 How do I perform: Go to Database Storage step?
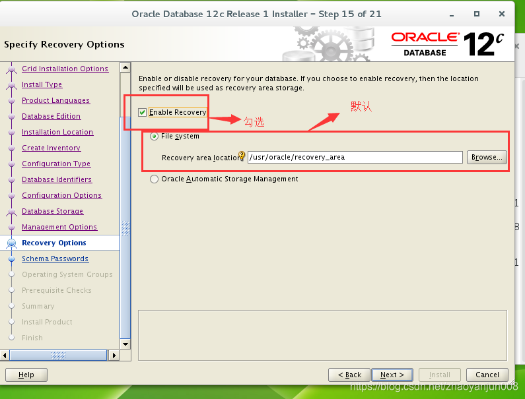pos(52,211)
